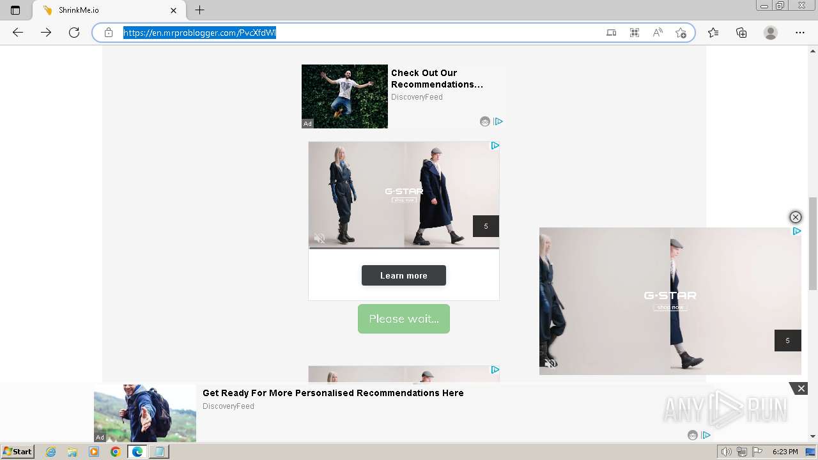This screenshot has width=818, height=460.
Task: Click the center G-Star video progress bar
Action: 404,248
